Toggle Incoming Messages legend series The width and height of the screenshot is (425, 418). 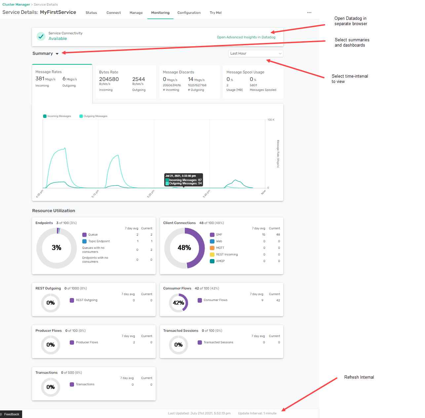point(57,116)
